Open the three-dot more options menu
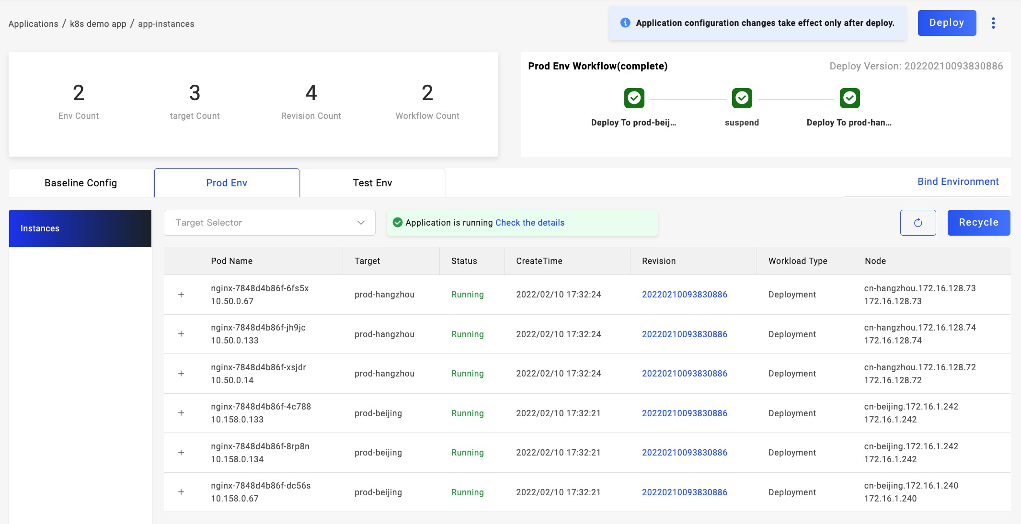The image size is (1021, 524). pyautogui.click(x=993, y=23)
